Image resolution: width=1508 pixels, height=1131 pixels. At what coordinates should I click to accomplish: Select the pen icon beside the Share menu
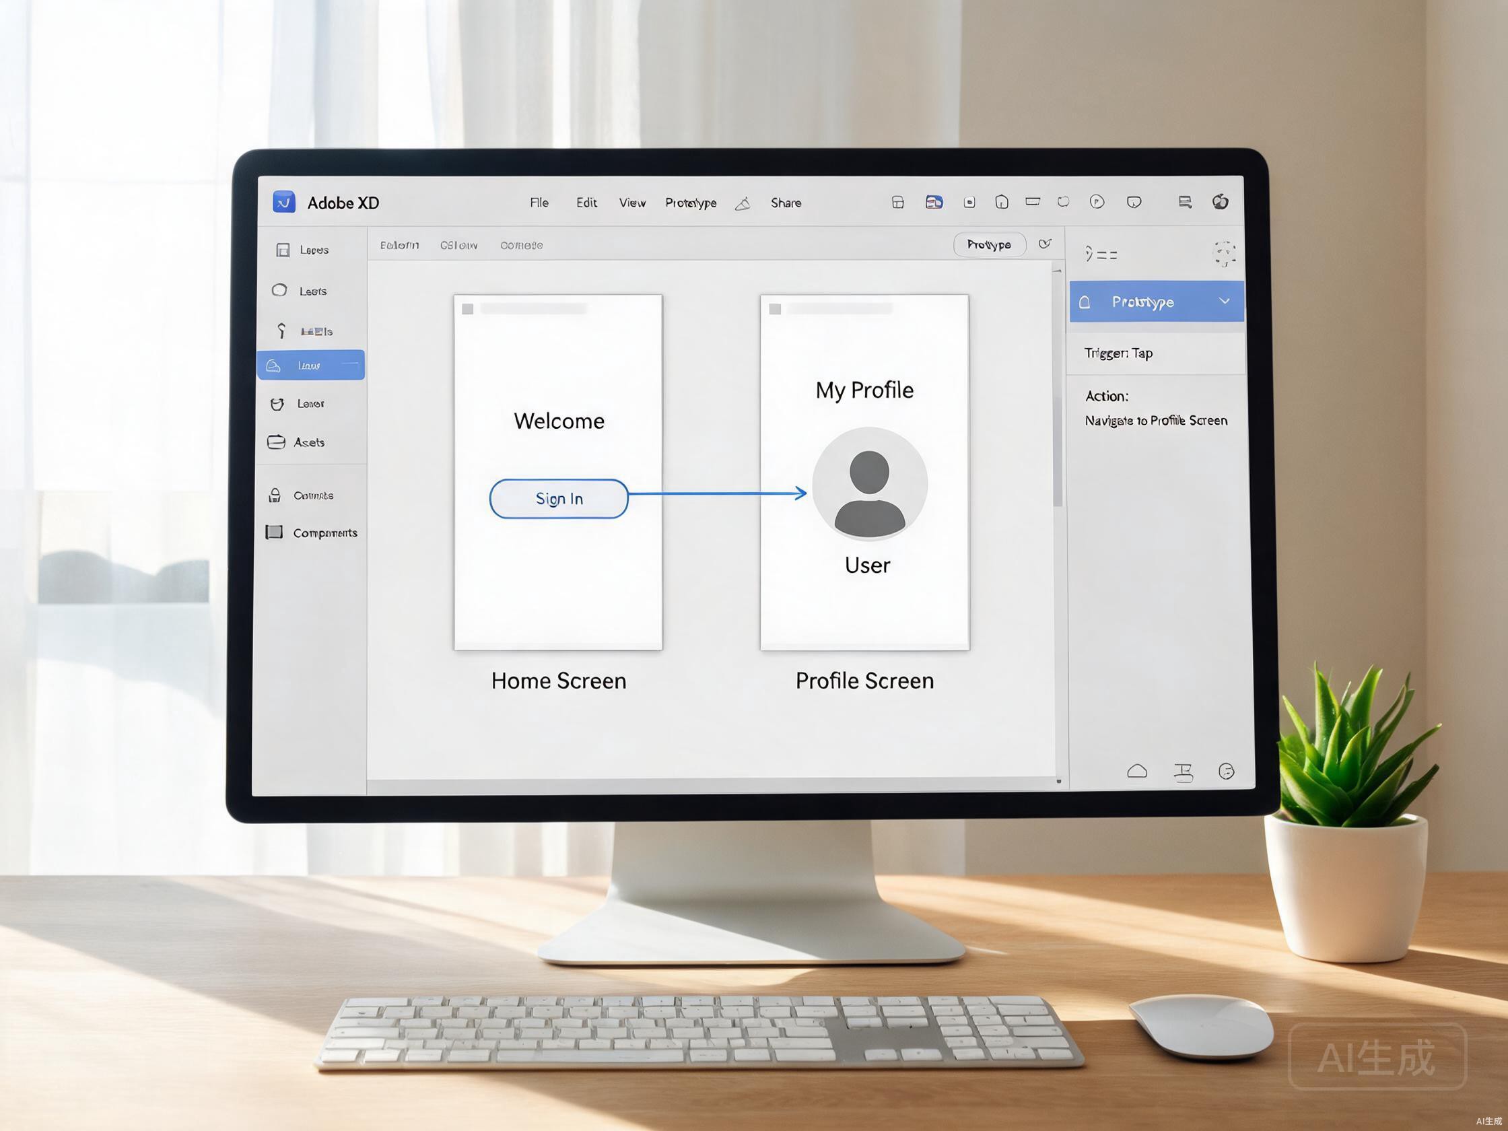pyautogui.click(x=743, y=203)
